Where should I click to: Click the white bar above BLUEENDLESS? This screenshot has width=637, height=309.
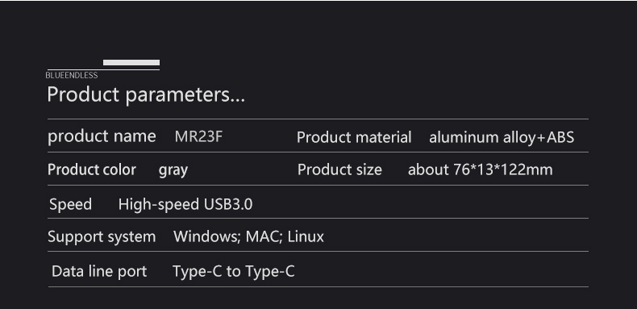point(131,62)
